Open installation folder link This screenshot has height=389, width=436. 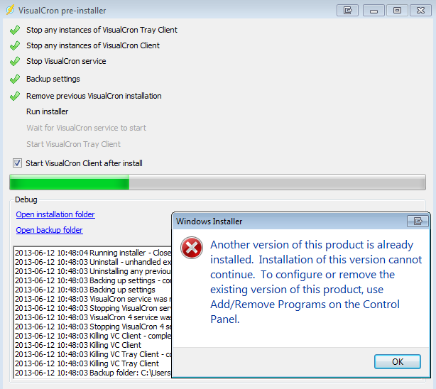click(55, 214)
